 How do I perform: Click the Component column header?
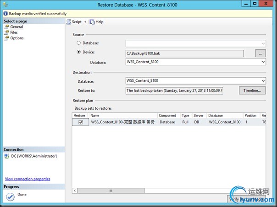pyautogui.click(x=169, y=116)
